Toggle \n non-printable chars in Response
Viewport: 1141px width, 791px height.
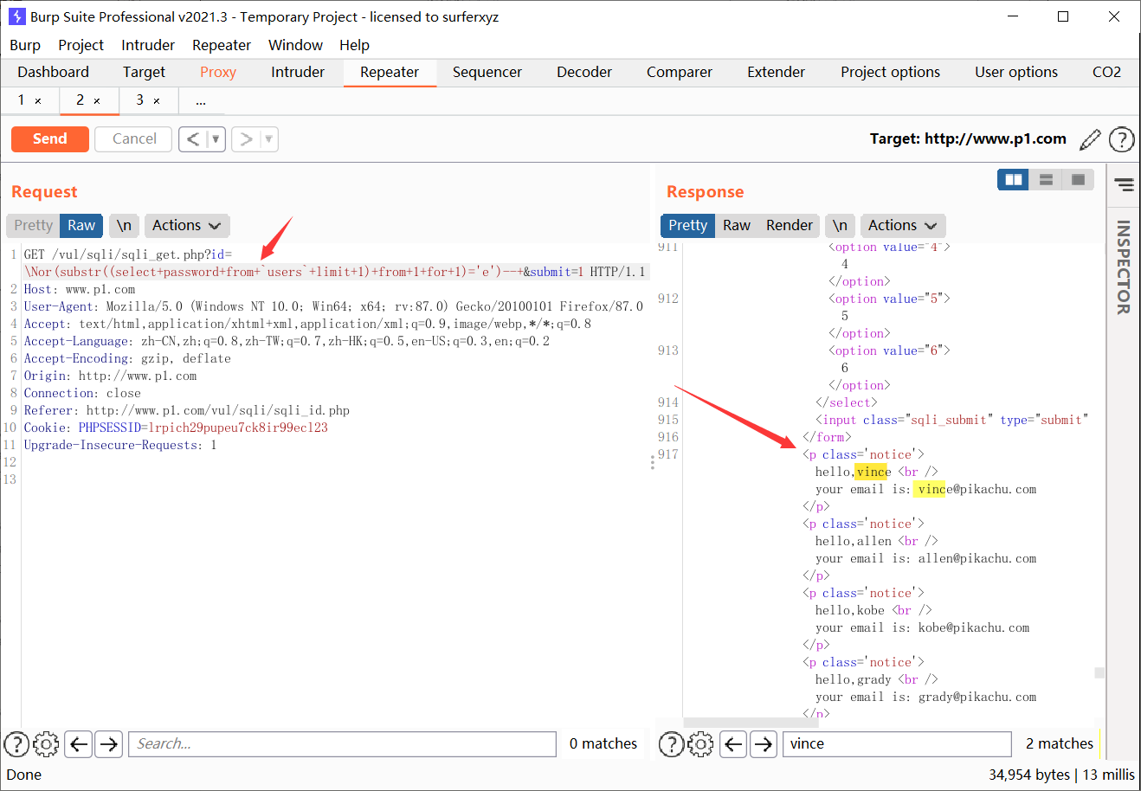click(840, 225)
